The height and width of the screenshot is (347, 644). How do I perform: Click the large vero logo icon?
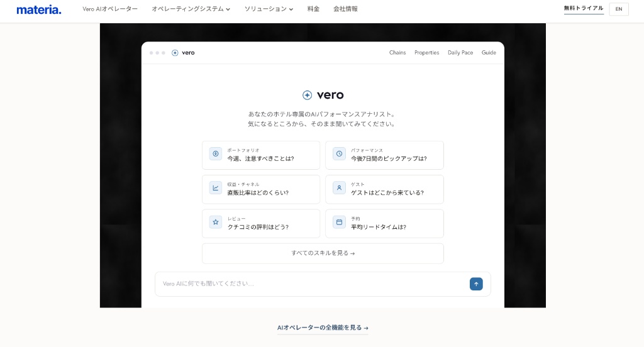307,96
